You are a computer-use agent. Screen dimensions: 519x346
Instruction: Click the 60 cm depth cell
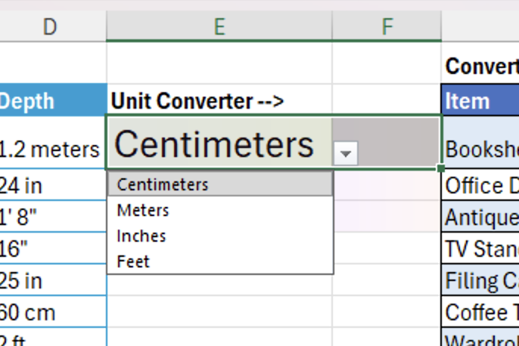tap(53, 312)
